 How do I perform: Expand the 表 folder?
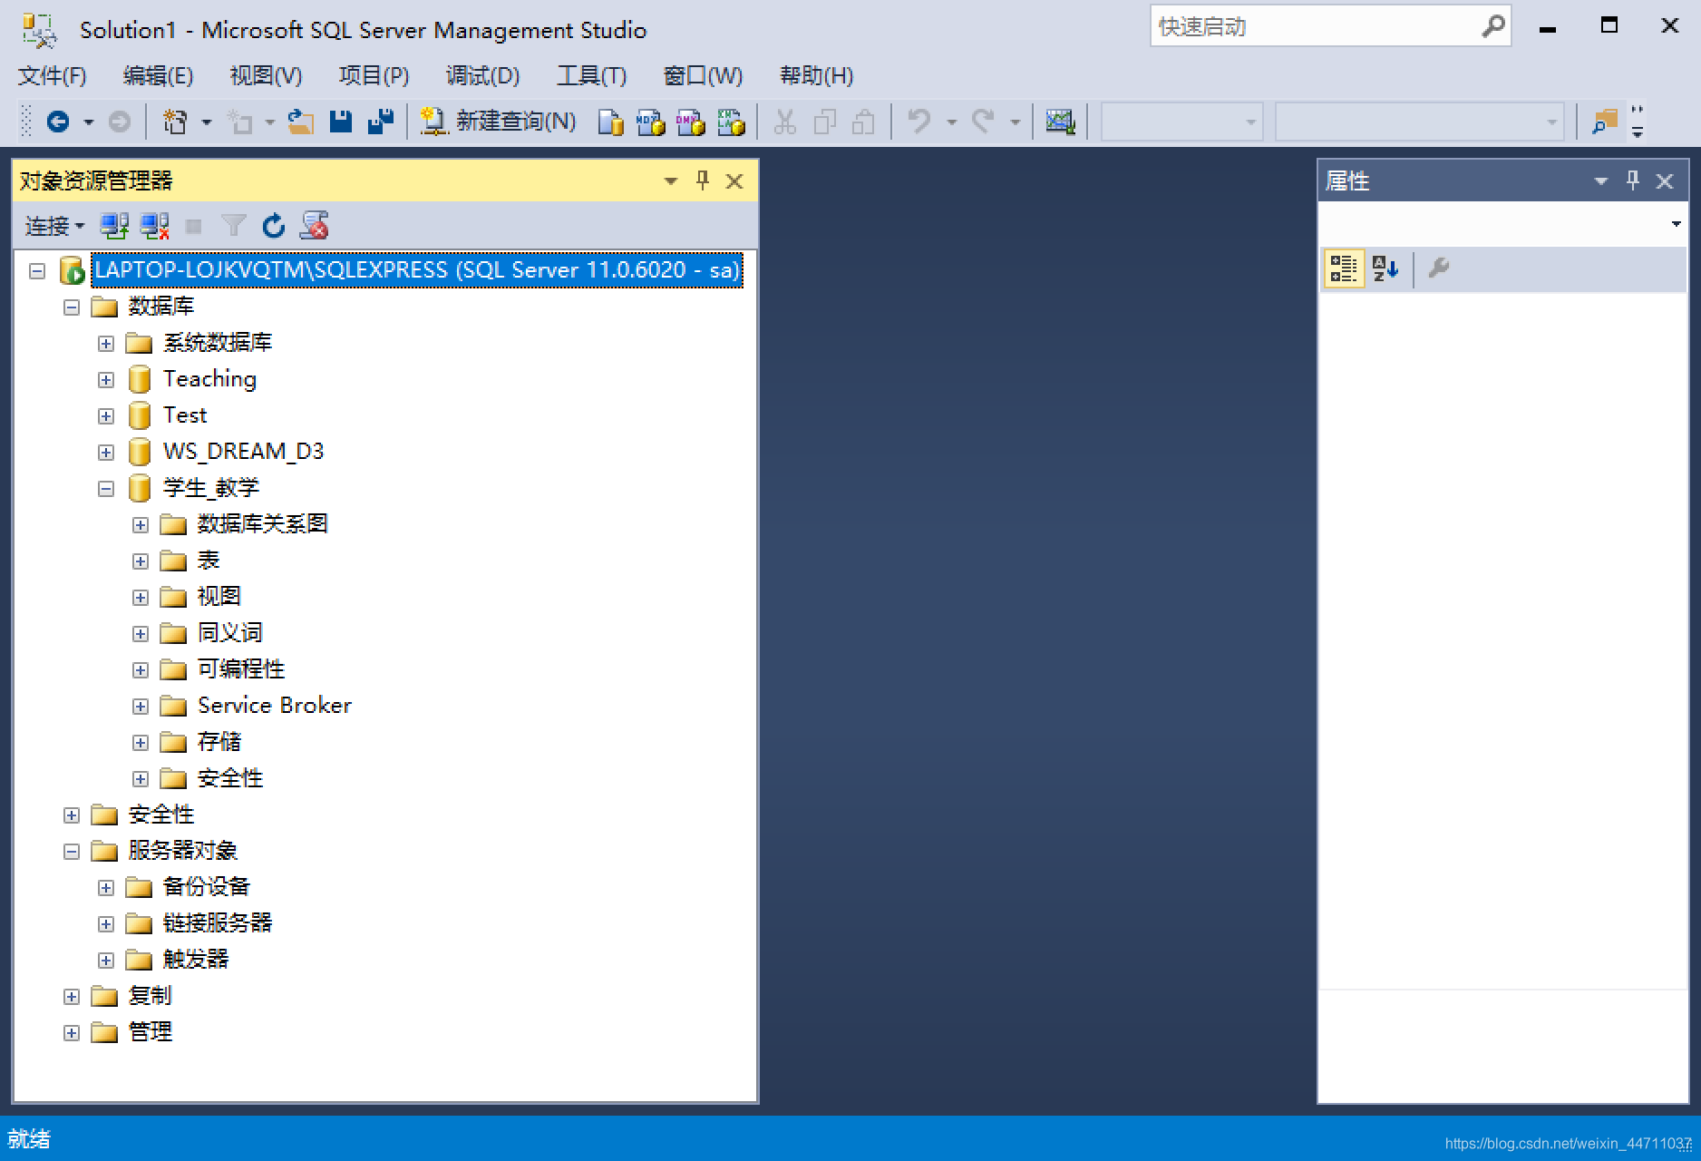tap(141, 561)
